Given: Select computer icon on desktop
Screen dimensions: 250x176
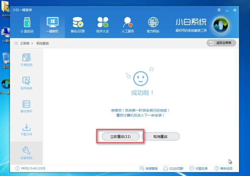Looking at the screenshot, I should click(6, 35).
